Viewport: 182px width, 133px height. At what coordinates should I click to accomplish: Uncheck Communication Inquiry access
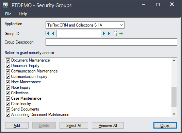[8, 77]
